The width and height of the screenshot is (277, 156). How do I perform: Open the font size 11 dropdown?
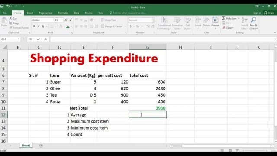pyautogui.click(x=62, y=20)
